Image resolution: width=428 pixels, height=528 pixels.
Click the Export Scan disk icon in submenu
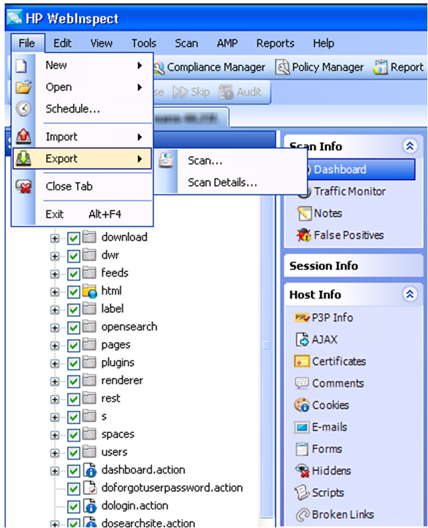pos(166,160)
